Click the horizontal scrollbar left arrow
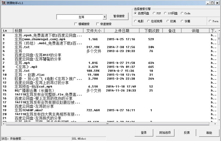Screen dimensions: 221x141 coord(3,124)
